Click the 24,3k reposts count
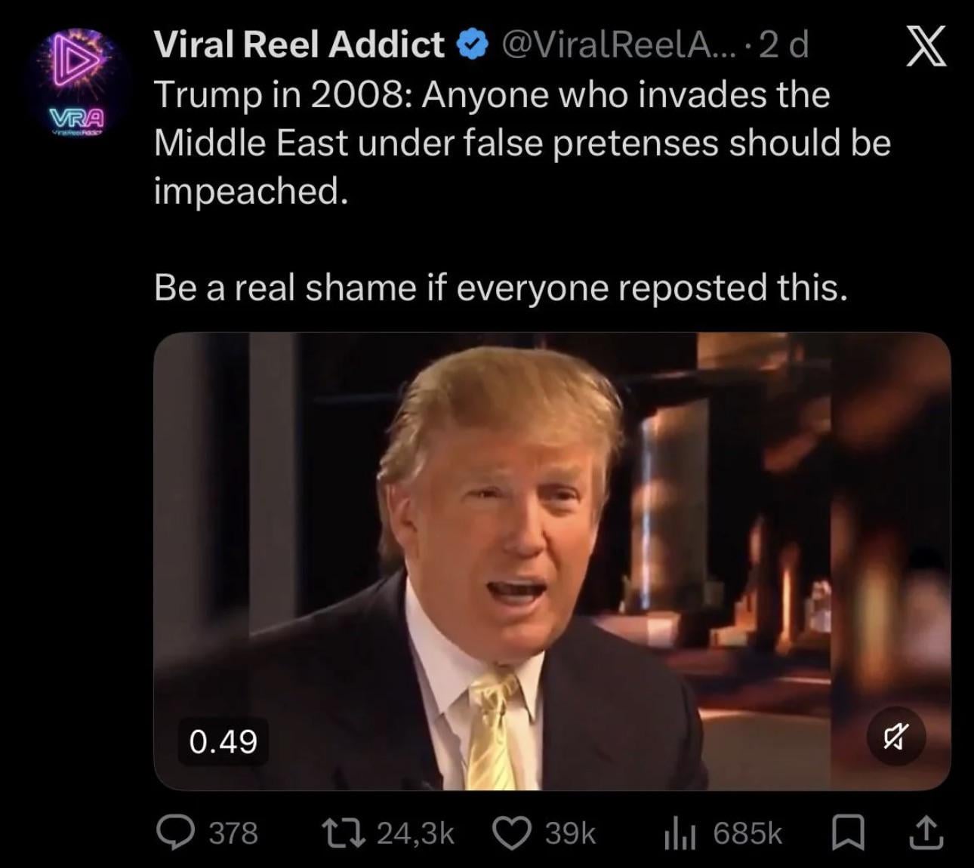 (415, 833)
